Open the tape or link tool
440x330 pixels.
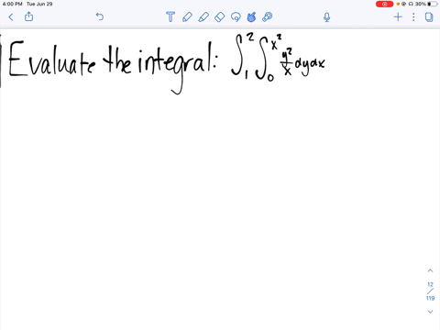pyautogui.click(x=268, y=16)
